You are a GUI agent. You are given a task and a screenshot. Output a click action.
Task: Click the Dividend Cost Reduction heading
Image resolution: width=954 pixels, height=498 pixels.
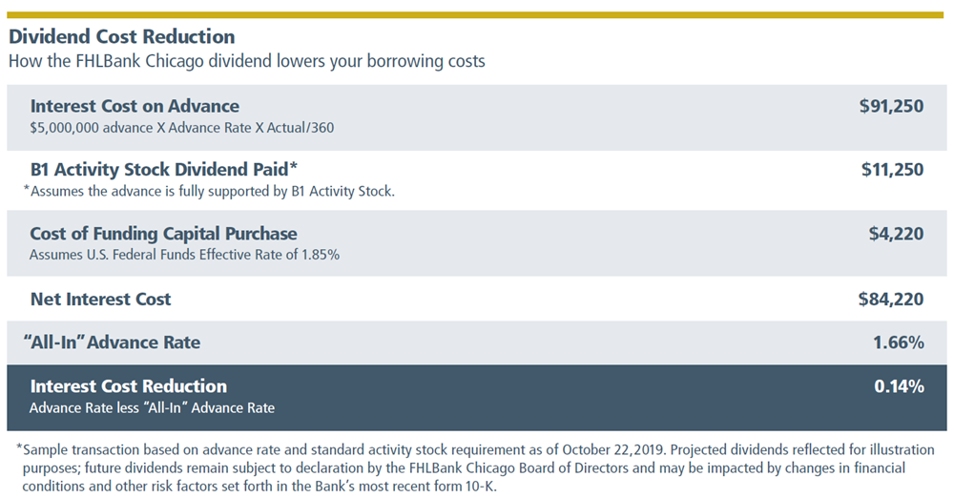pos(122,36)
